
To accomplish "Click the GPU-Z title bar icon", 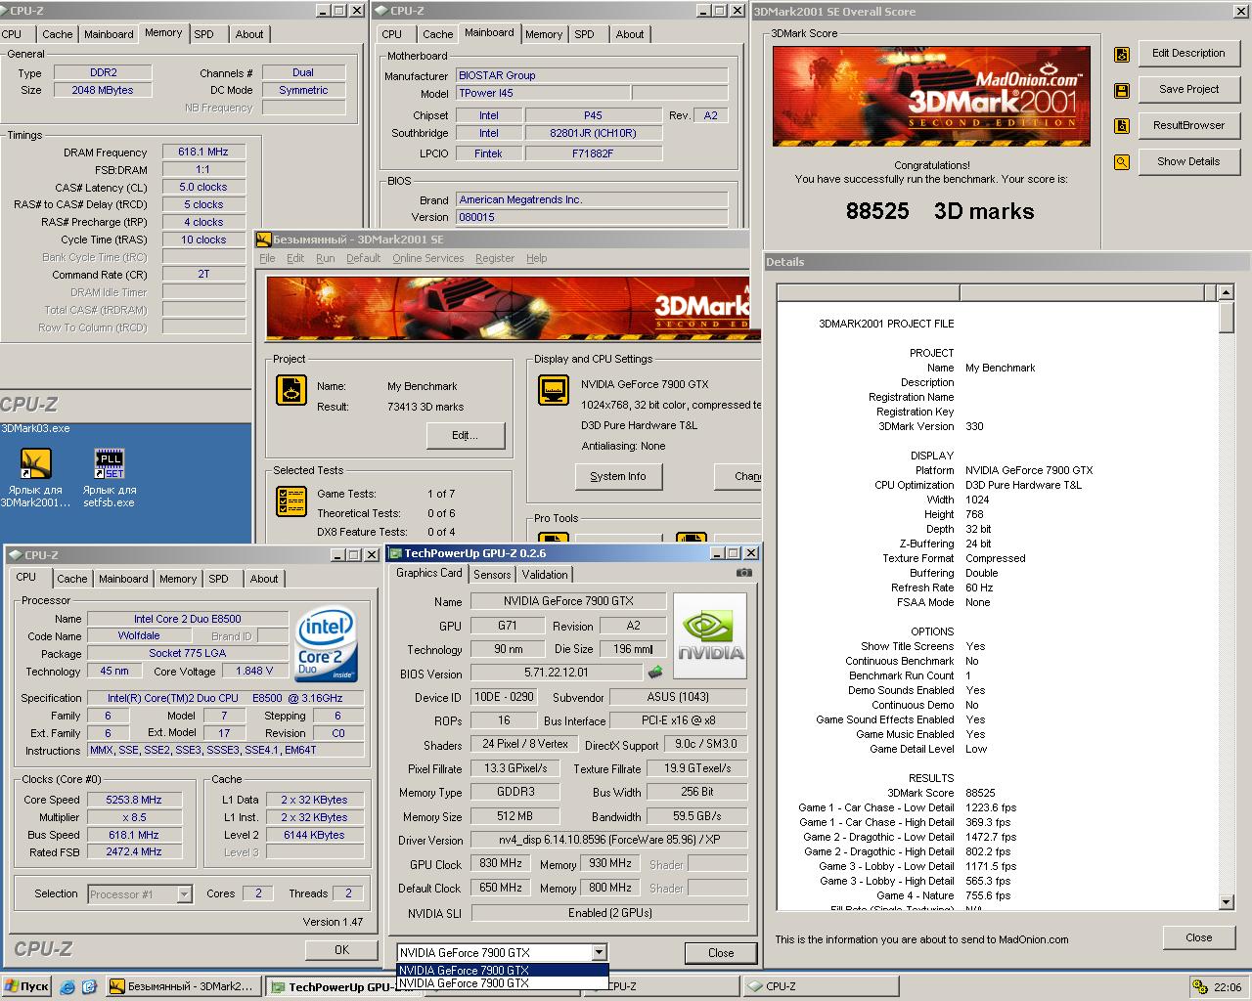I will [396, 553].
